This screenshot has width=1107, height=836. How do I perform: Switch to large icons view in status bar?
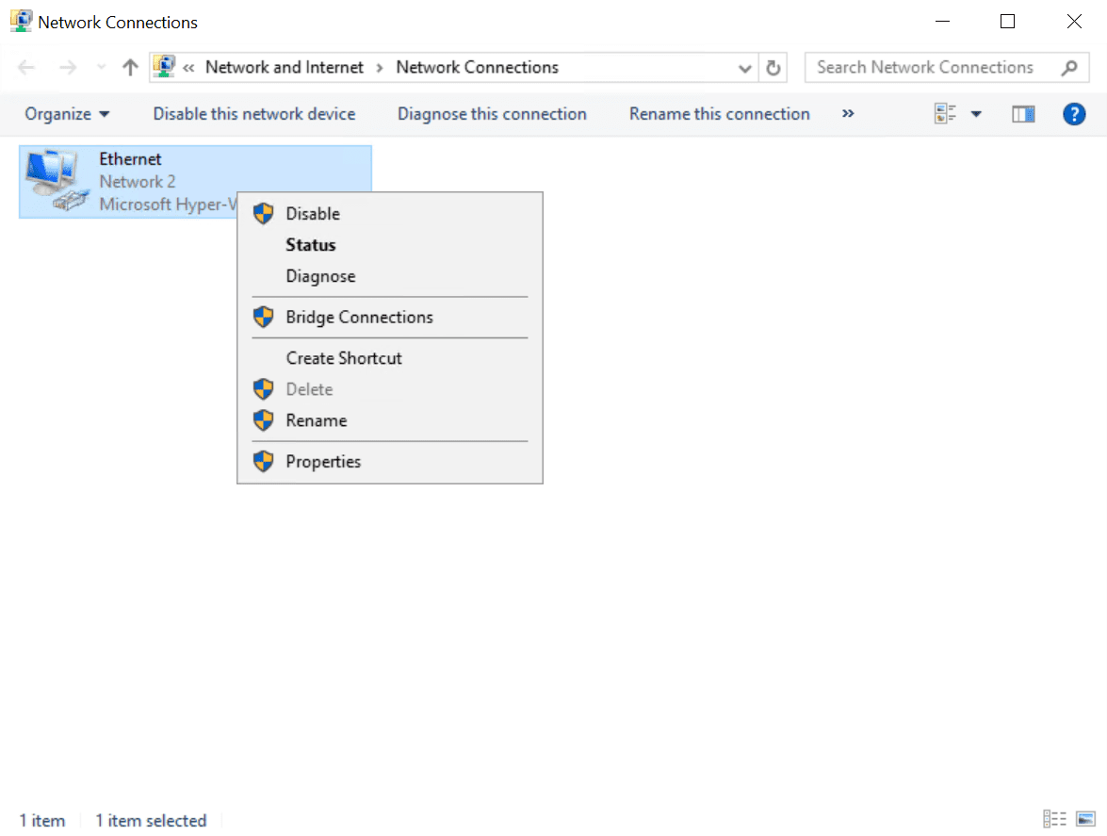click(1085, 819)
